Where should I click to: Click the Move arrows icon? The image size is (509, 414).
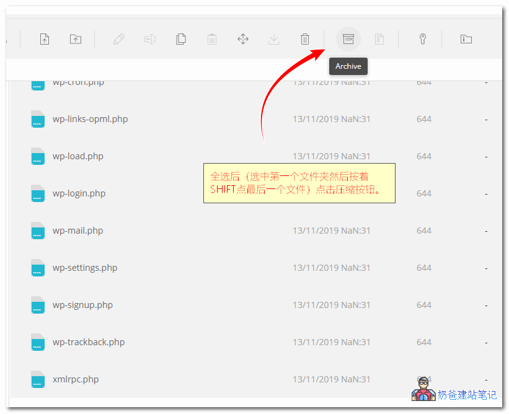243,39
